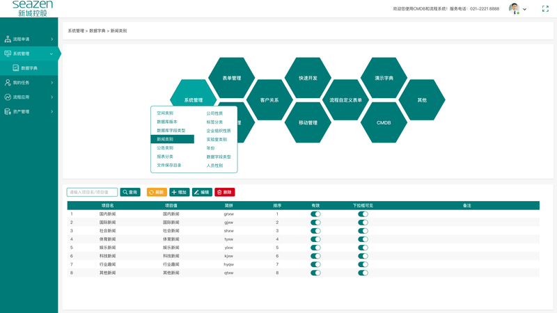
Task: Select the 其他 hexagon
Action: [x=422, y=100]
